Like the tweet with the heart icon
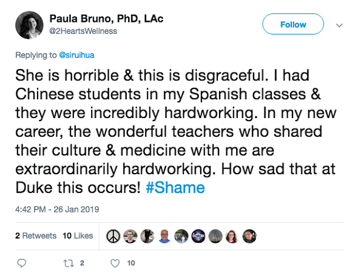This screenshot has width=364, height=276. (x=116, y=263)
